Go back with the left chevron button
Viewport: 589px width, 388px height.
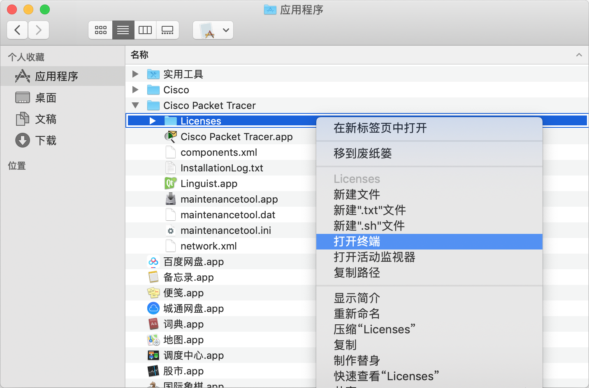pos(18,30)
